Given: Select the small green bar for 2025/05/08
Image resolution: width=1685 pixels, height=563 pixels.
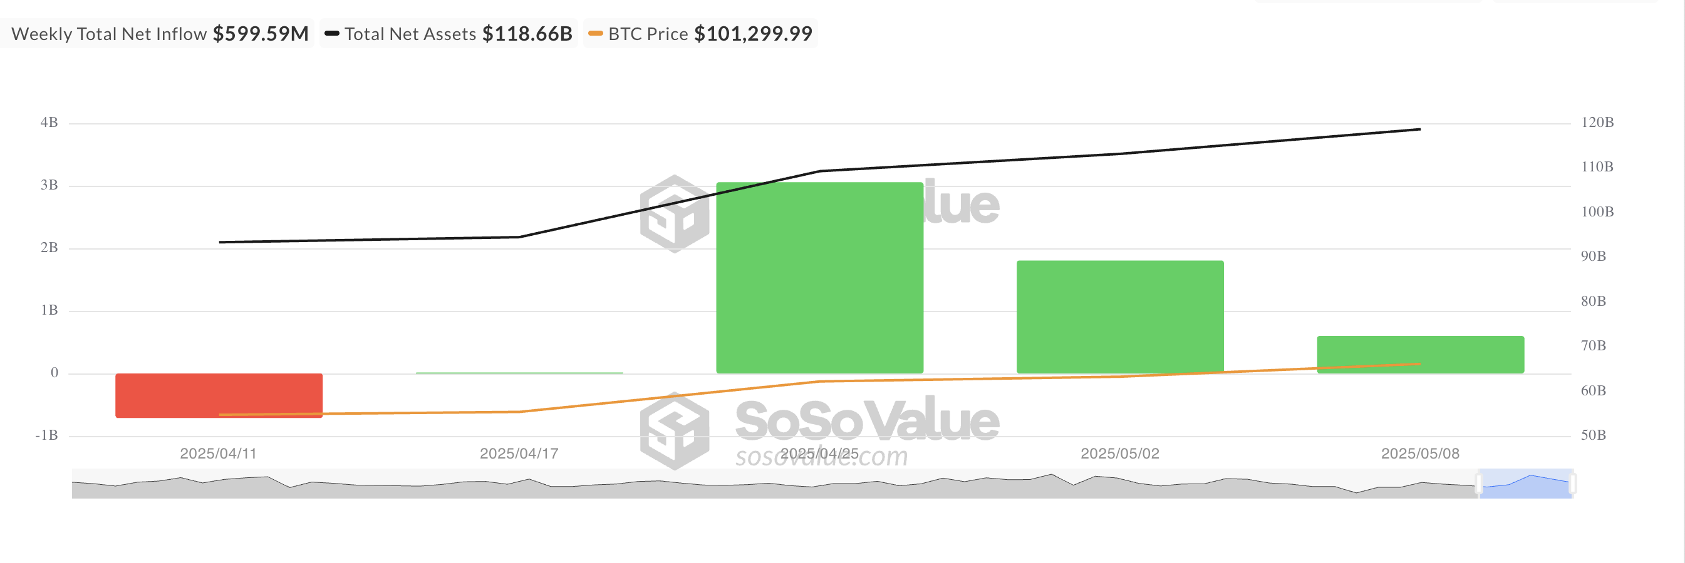Looking at the screenshot, I should pos(1420,355).
